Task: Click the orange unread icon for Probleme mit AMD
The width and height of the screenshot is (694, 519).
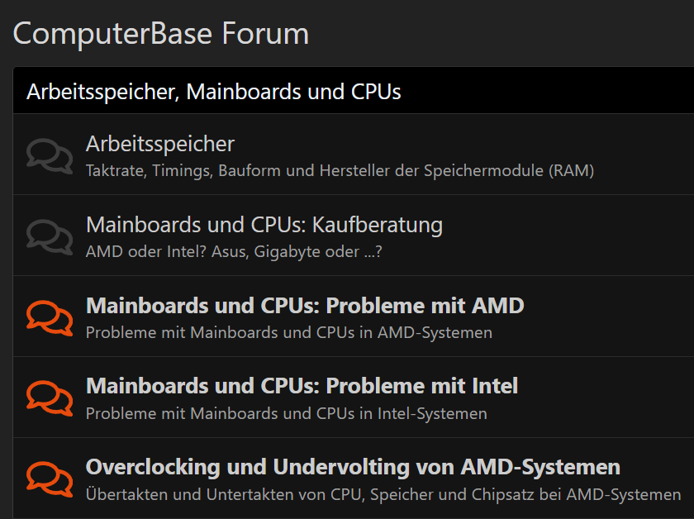Action: tap(50, 317)
